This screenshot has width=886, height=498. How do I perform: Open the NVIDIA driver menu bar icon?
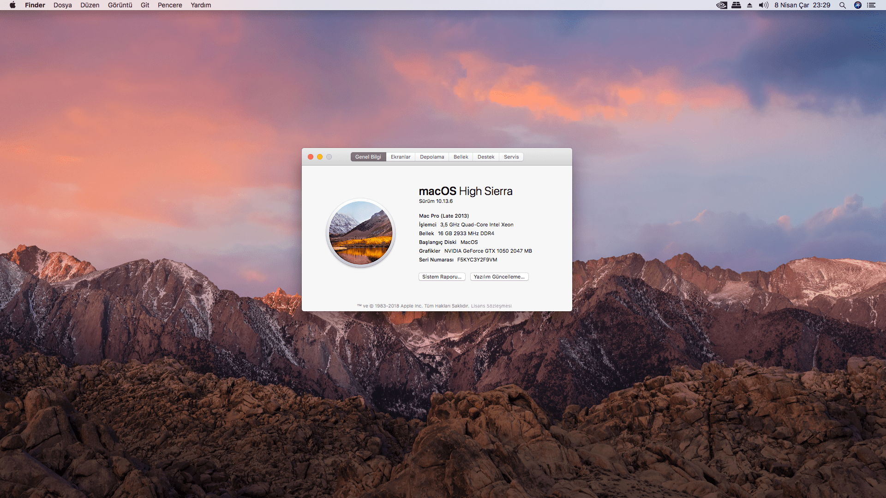click(x=722, y=5)
